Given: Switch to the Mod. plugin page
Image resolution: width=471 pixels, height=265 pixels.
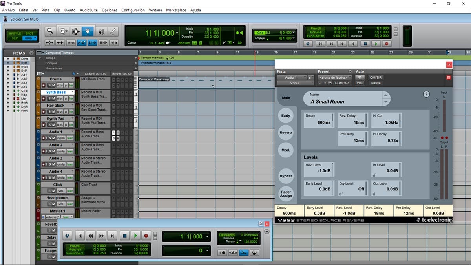Looking at the screenshot, I should (286, 150).
